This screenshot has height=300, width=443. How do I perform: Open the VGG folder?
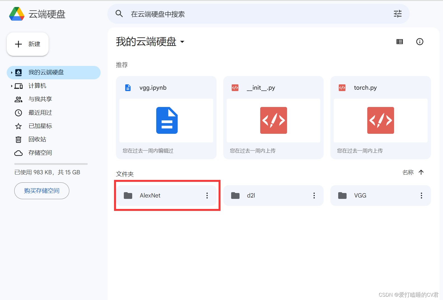(381, 196)
